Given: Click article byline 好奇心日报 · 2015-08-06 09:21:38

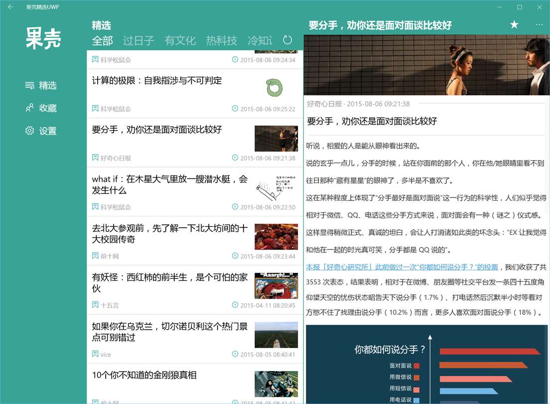Looking at the screenshot, I should pyautogui.click(x=358, y=104).
